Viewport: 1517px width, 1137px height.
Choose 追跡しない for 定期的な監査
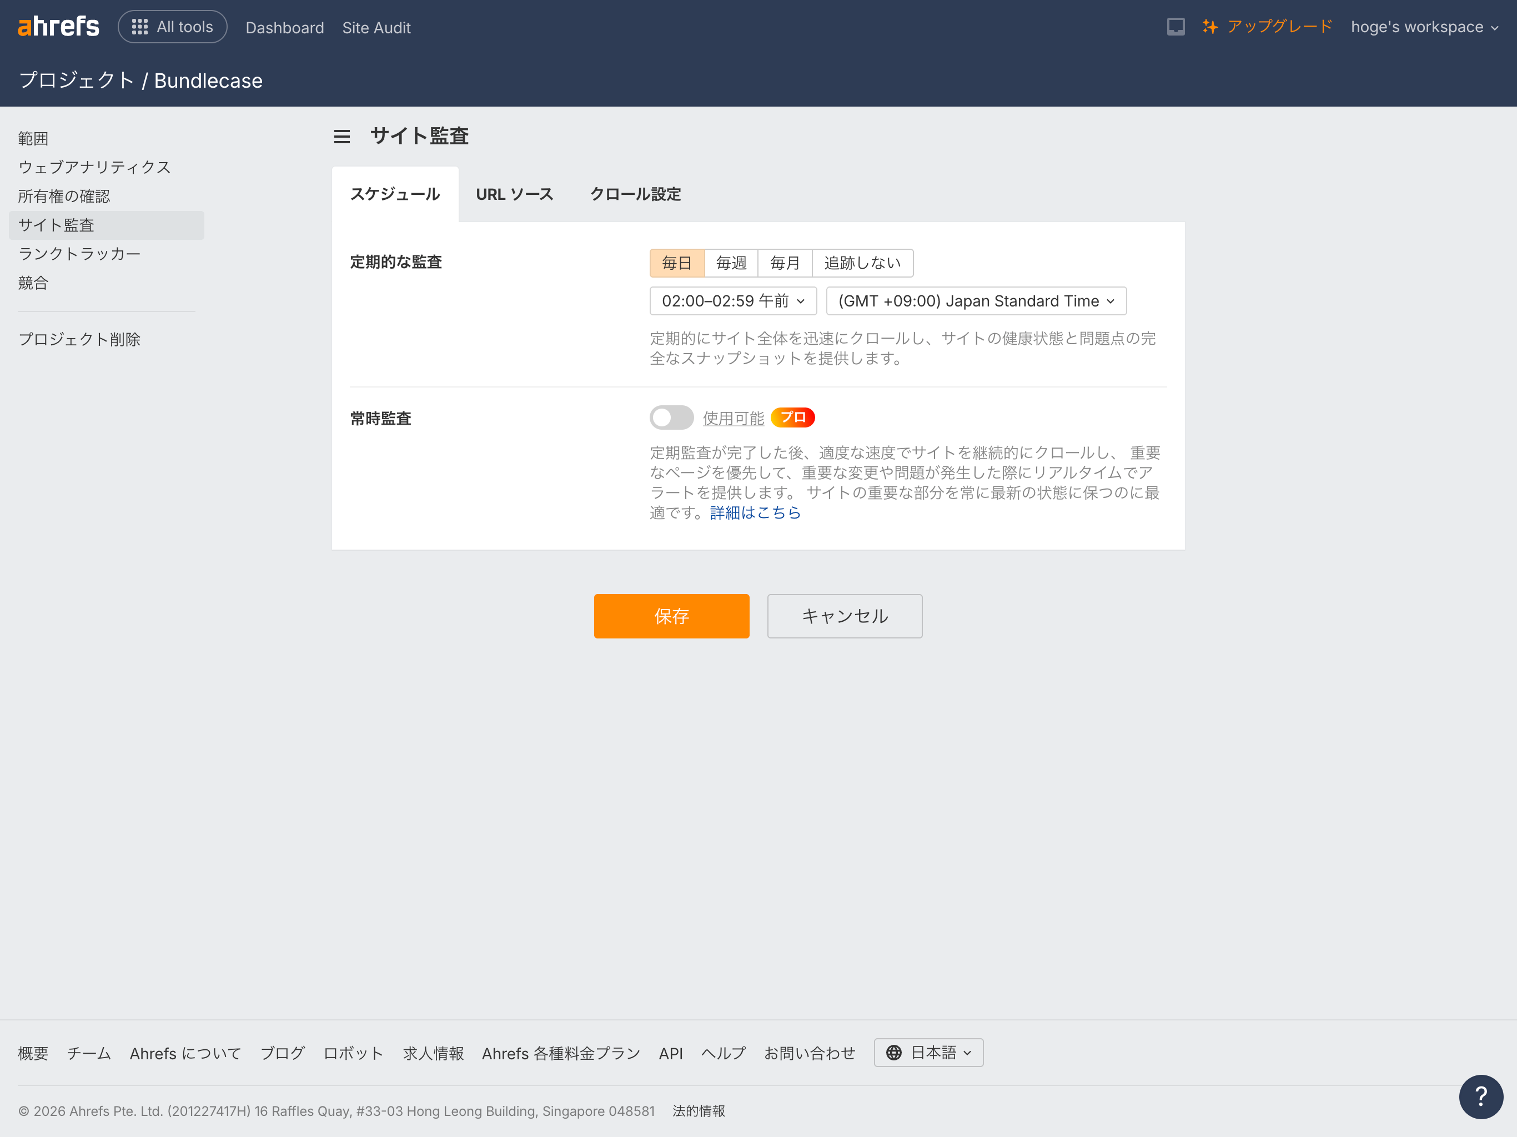pyautogui.click(x=863, y=263)
